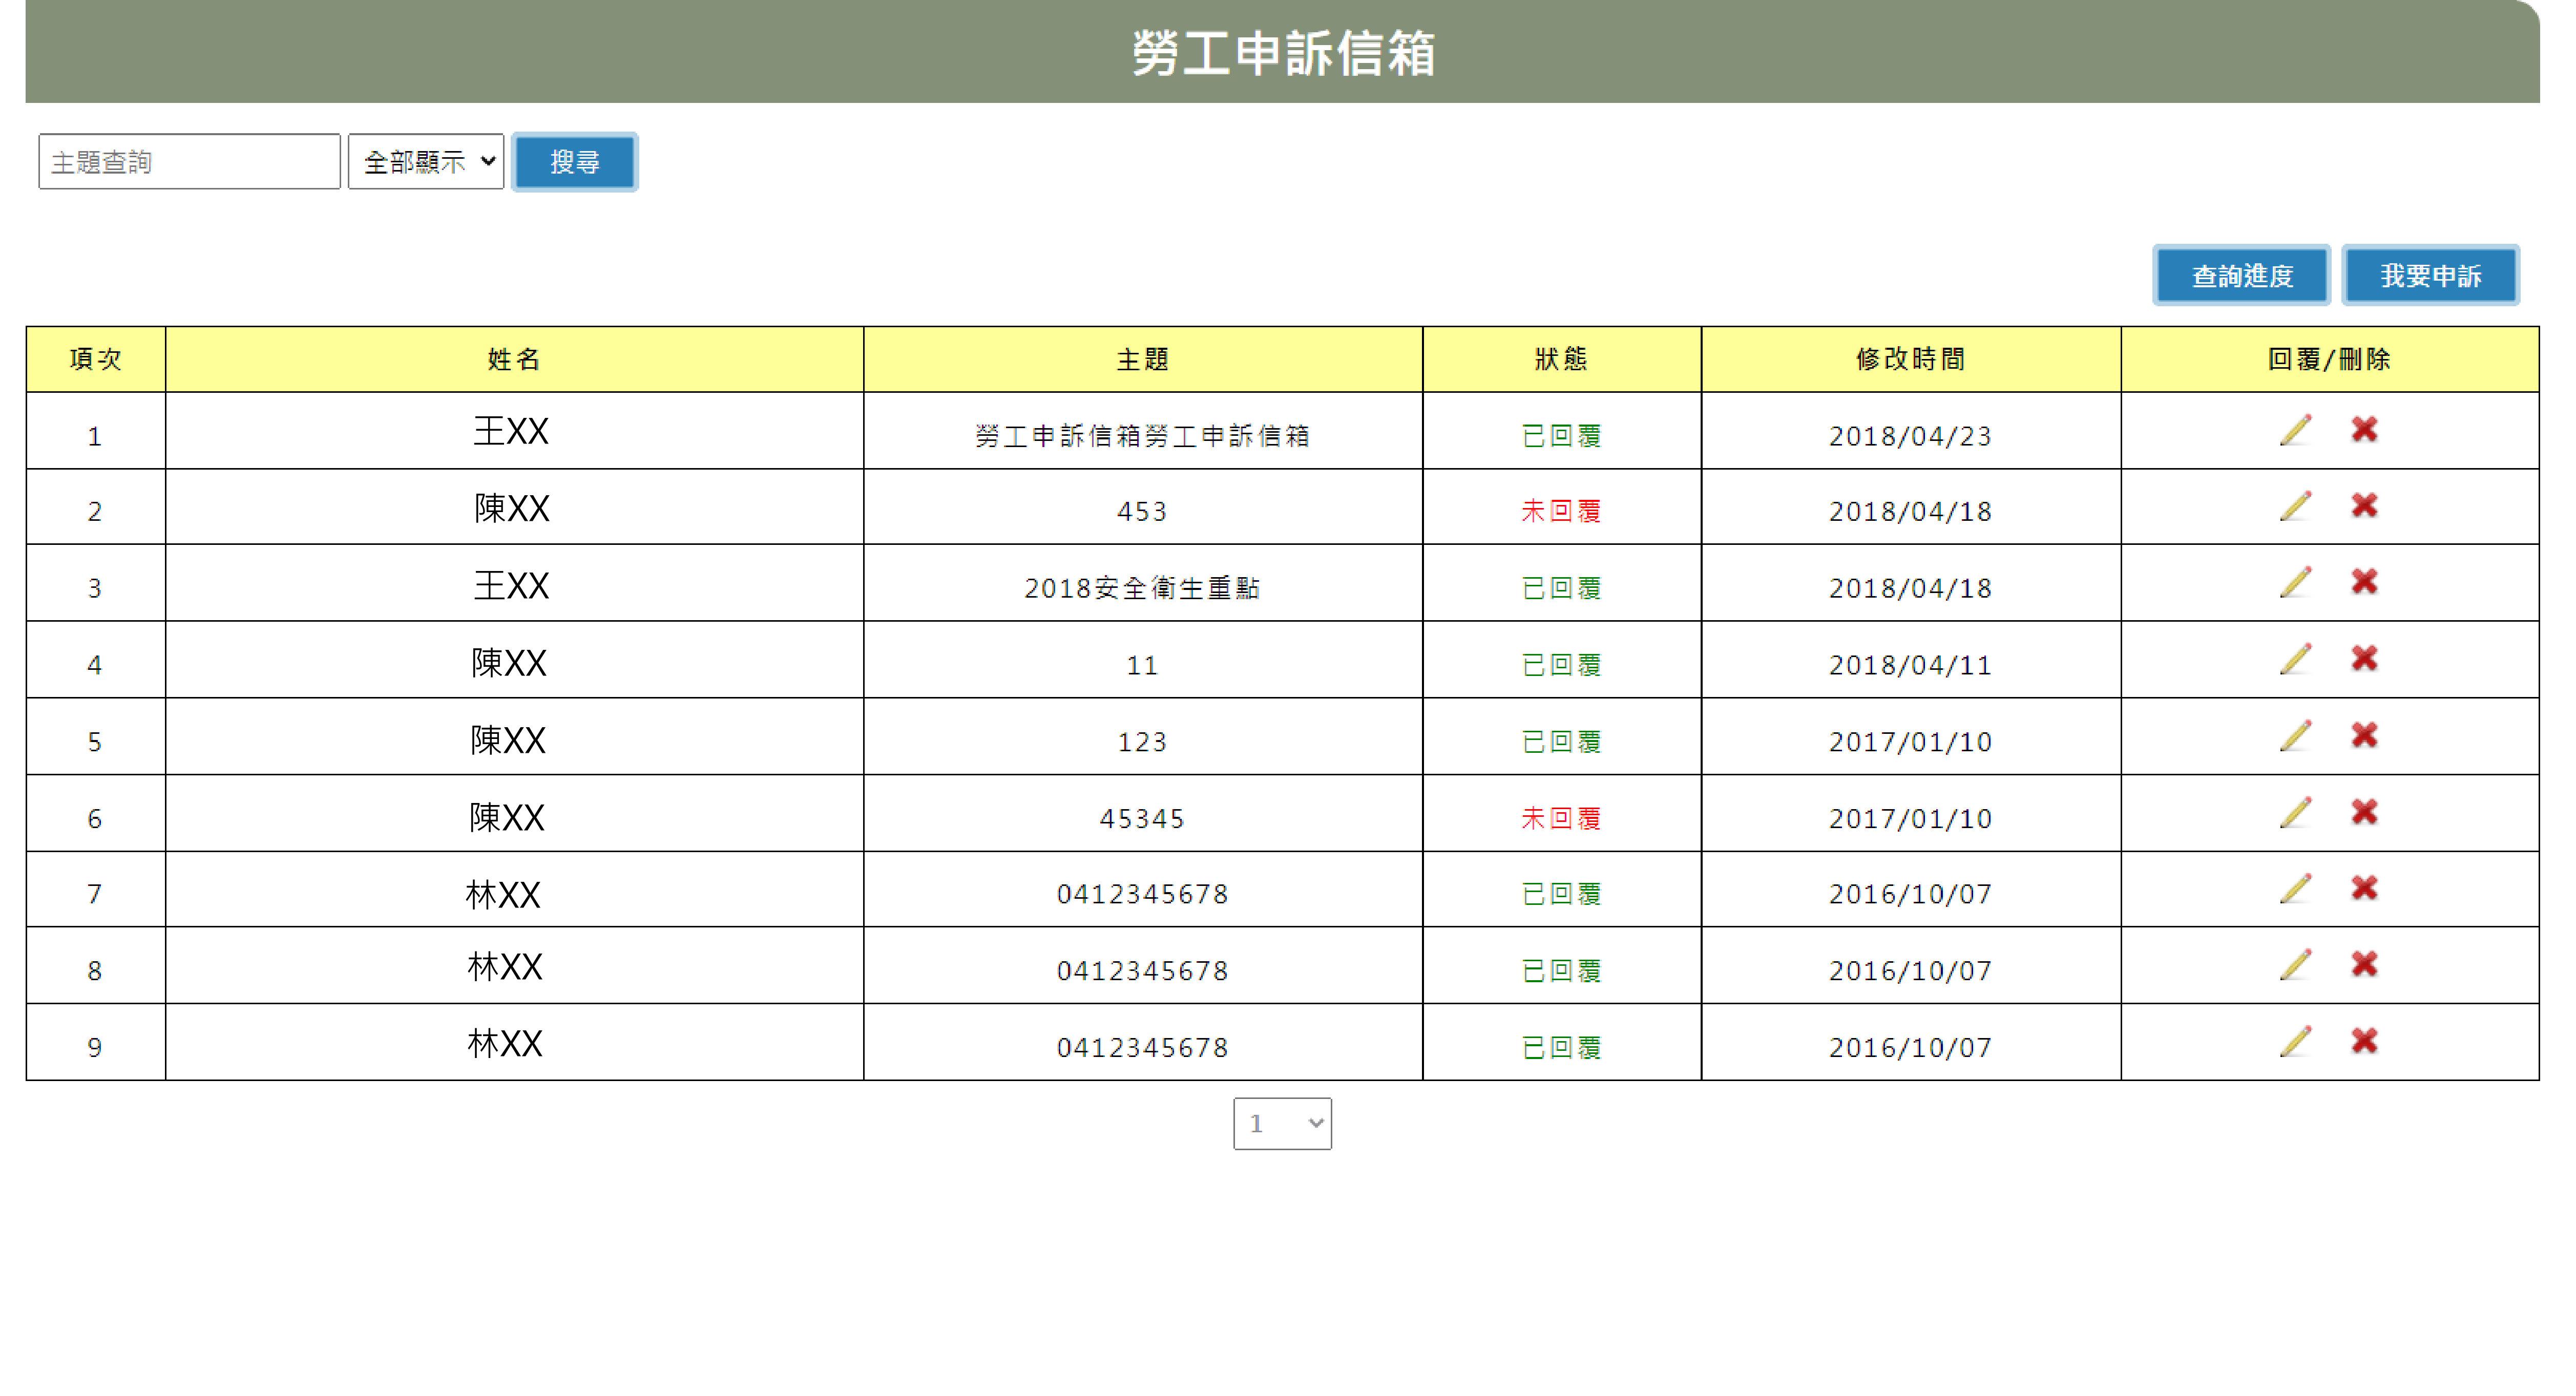2576x1396 pixels.
Task: Delete row 2 with its red X icon
Action: pyautogui.click(x=2364, y=506)
